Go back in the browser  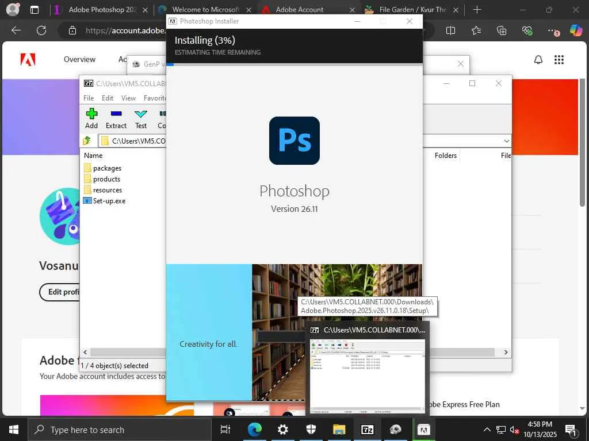(16, 30)
